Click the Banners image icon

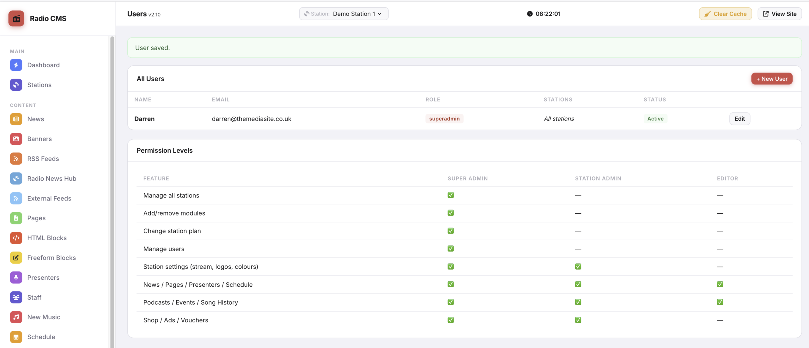[16, 139]
